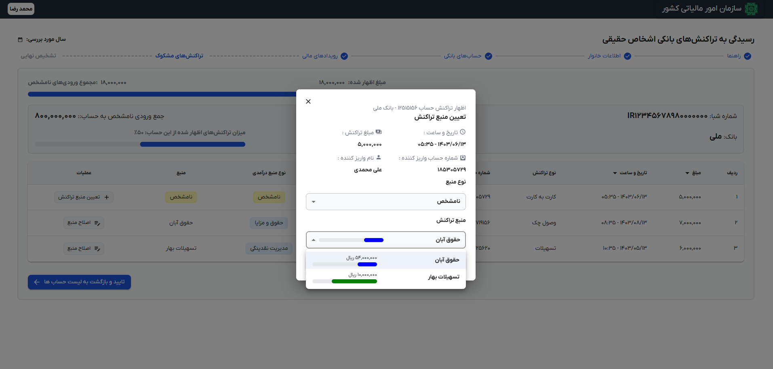Click the depositor account number icon
Image resolution: width=773 pixels, height=369 pixels.
463,158
